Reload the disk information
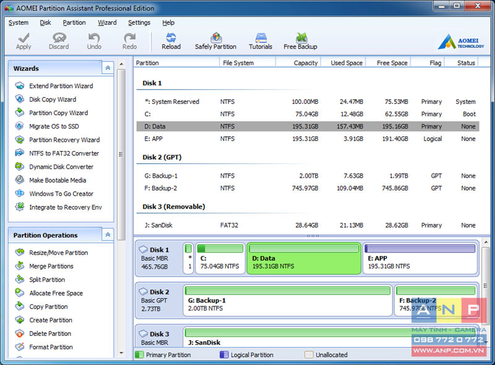 pos(171,41)
